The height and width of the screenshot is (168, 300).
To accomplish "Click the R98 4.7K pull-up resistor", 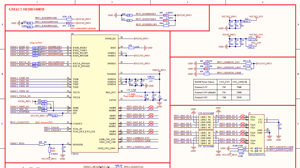I will (55, 116).
